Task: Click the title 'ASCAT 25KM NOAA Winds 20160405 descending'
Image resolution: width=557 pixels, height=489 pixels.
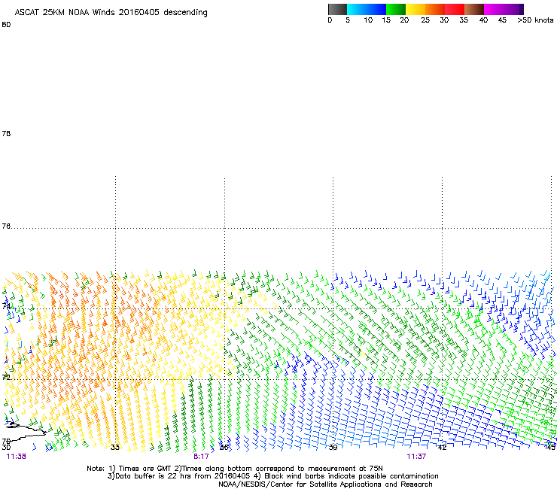Action: pyautogui.click(x=111, y=13)
